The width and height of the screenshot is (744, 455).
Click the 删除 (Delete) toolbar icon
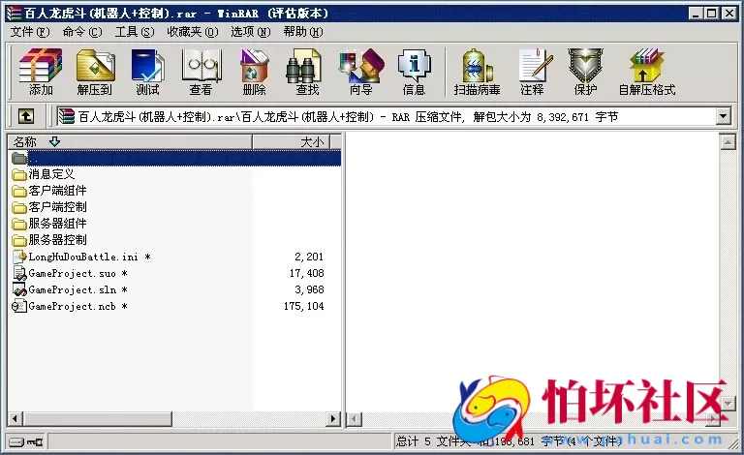254,72
